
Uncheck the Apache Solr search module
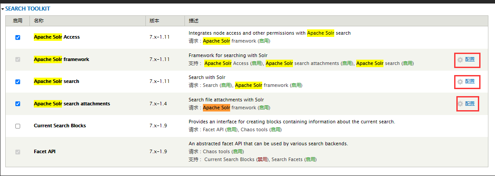[18, 82]
